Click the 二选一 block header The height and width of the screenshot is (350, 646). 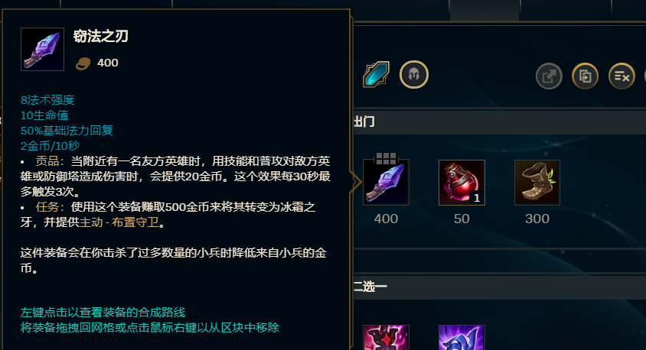point(499,287)
